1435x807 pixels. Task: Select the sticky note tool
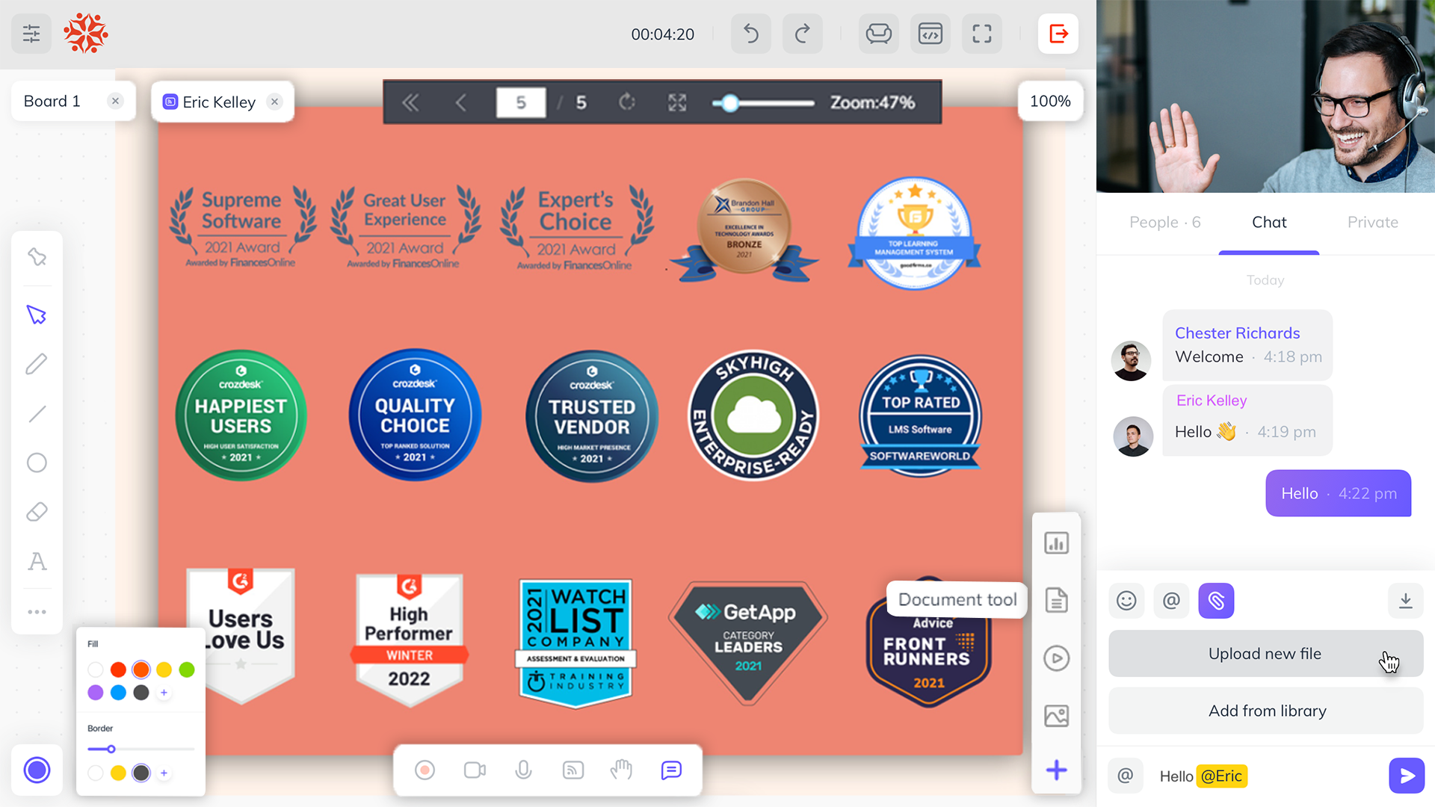(37, 256)
